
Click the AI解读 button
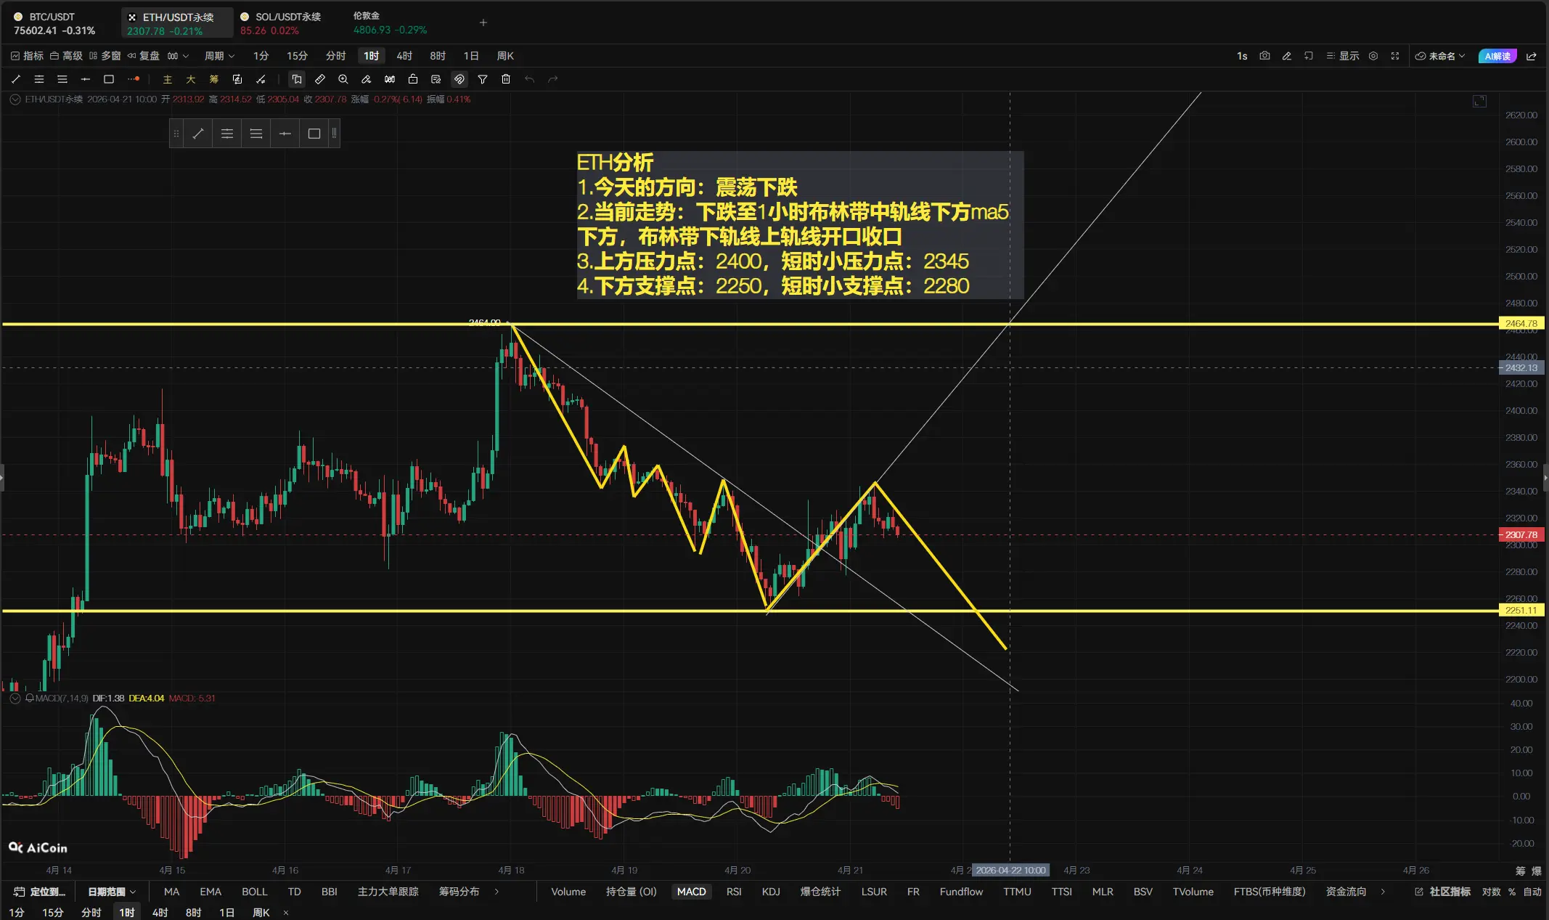point(1497,56)
